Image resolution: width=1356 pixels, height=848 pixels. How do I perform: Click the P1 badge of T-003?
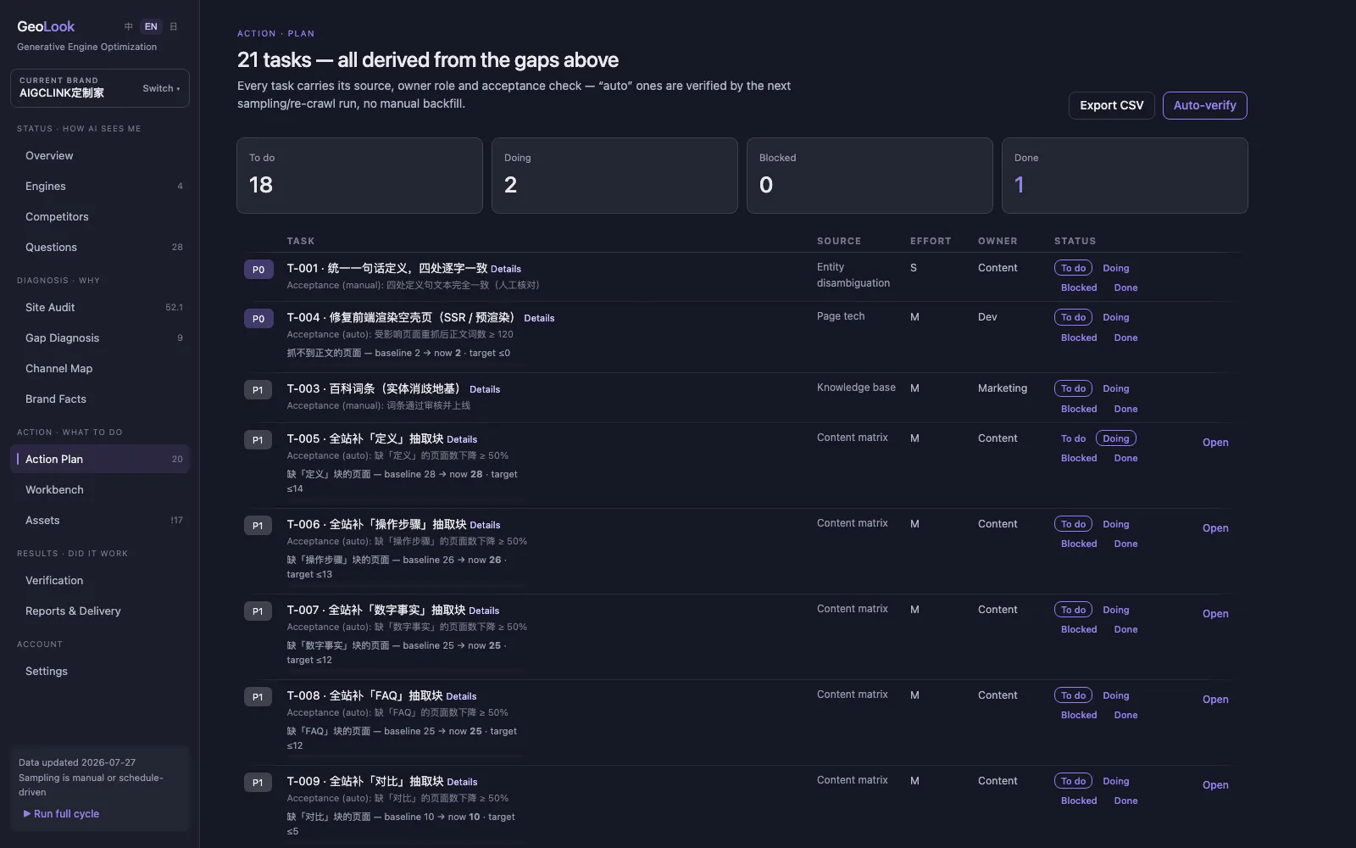point(258,390)
